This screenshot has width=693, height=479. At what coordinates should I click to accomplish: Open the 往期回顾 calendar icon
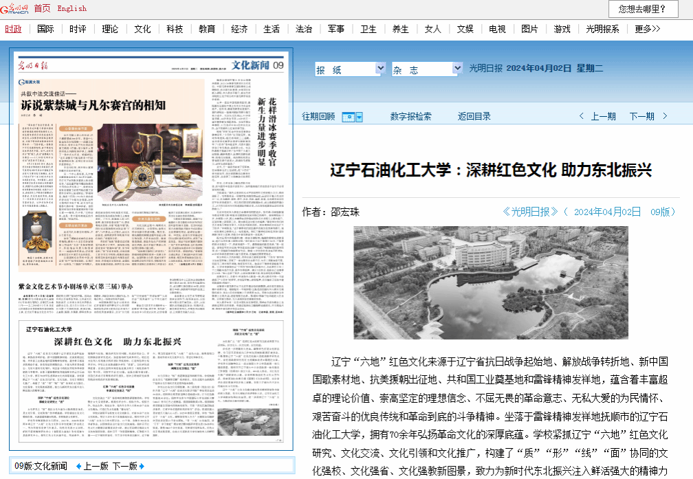click(x=348, y=117)
